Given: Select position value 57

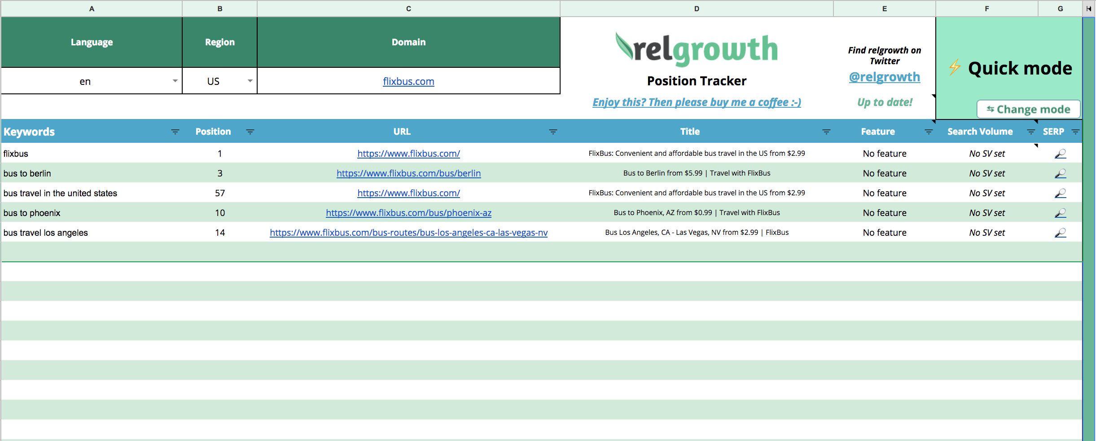Looking at the screenshot, I should 220,193.
